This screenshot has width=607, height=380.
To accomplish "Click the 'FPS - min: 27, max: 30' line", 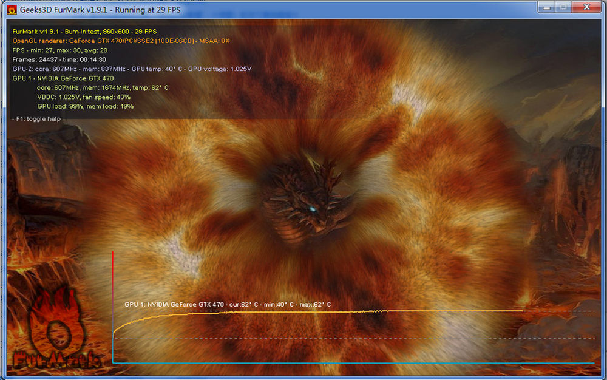I will [x=60, y=50].
